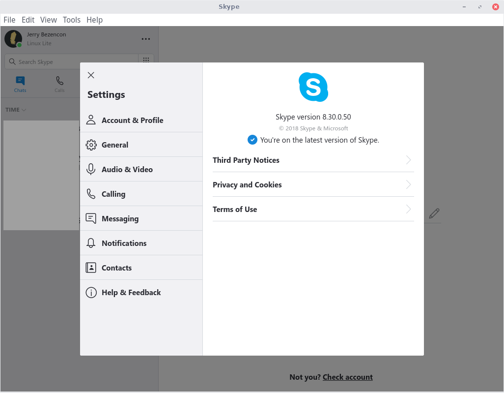The image size is (504, 393).
Task: Close the Settings dialog with the X
Action: (x=91, y=75)
